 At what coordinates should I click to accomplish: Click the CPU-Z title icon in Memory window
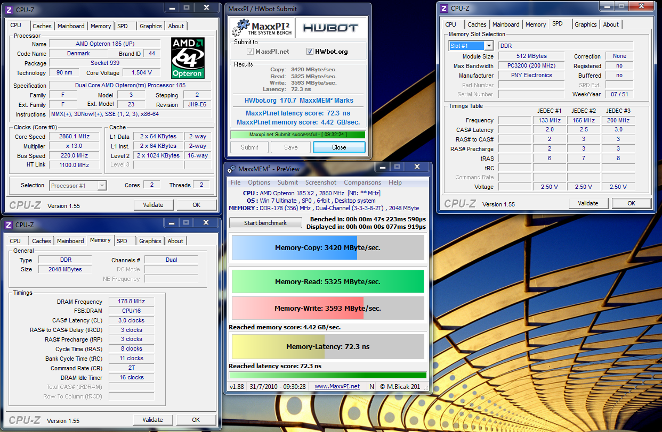coord(10,225)
